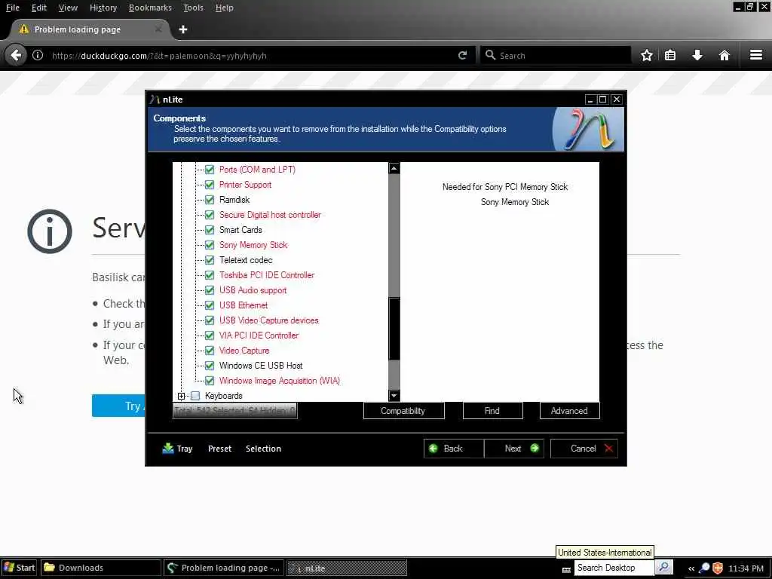Toggle the Ramdisk checkbox
The height and width of the screenshot is (579, 772).
(x=210, y=199)
